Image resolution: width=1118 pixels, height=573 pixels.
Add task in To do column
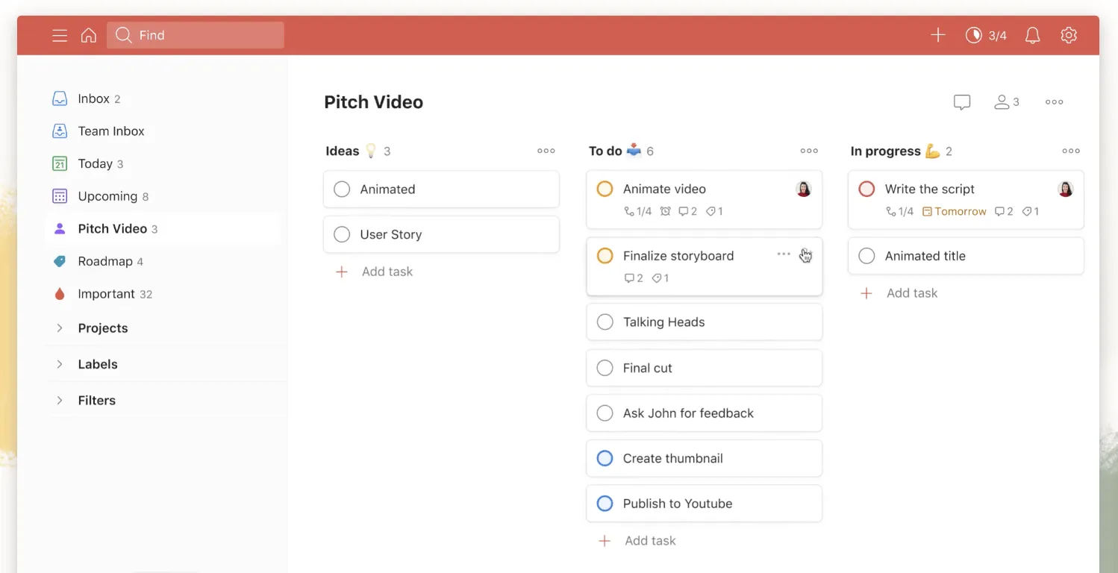(x=637, y=541)
